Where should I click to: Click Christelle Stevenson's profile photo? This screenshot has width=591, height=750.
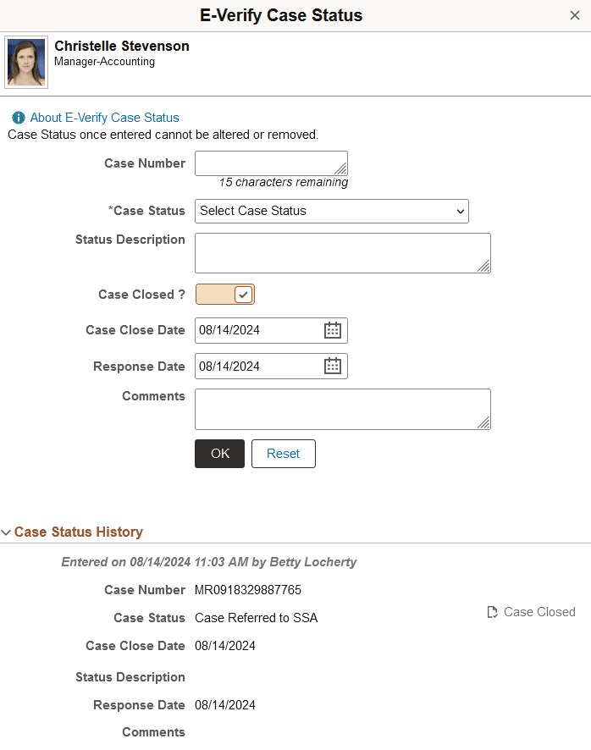pyautogui.click(x=26, y=62)
